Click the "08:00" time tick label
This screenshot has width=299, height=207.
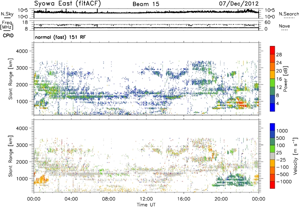coord(109,199)
